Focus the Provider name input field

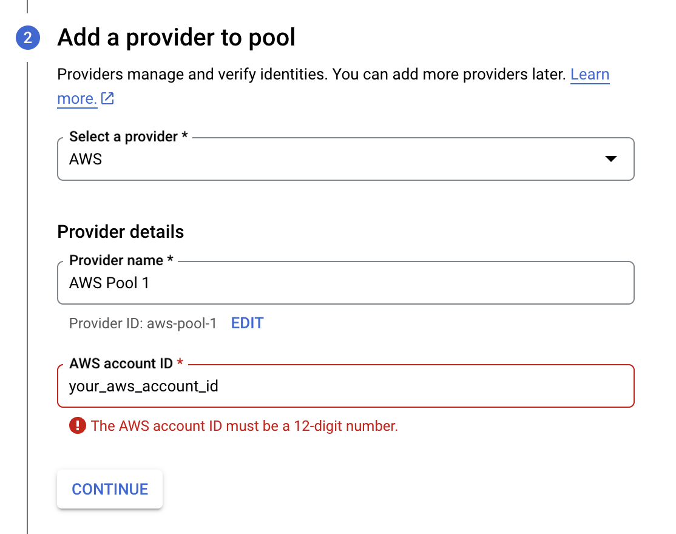click(x=345, y=283)
